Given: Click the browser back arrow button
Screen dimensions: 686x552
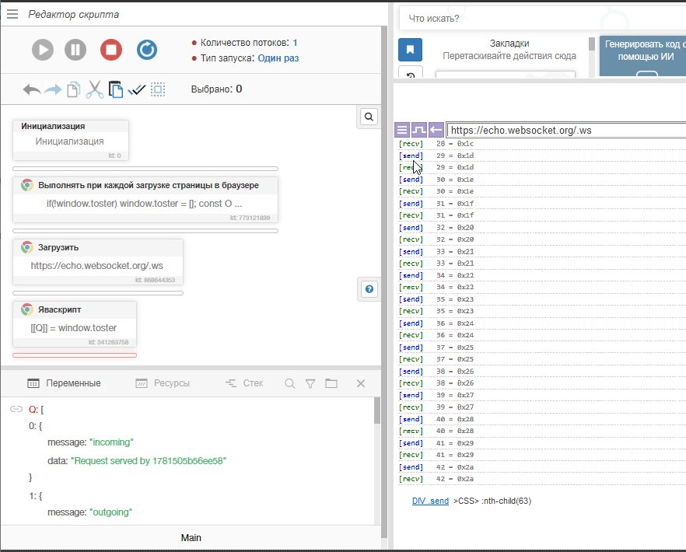Looking at the screenshot, I should point(436,130).
